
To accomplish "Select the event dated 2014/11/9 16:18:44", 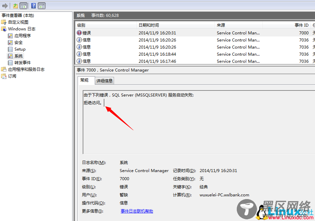I will pyautogui.click(x=195, y=54).
